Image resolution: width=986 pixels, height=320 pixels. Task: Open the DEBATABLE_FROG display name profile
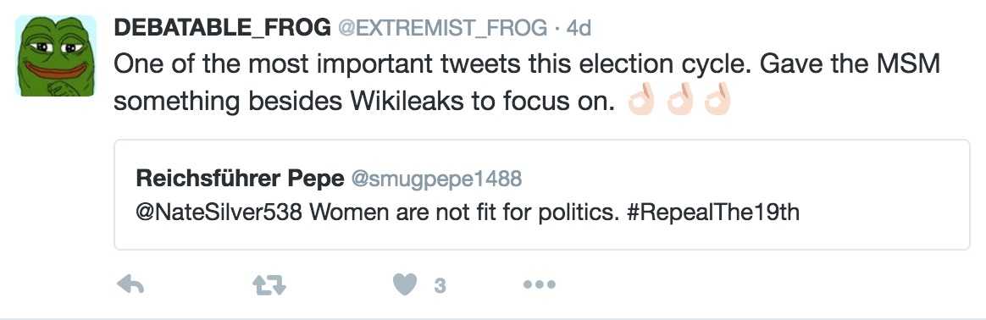[223, 28]
